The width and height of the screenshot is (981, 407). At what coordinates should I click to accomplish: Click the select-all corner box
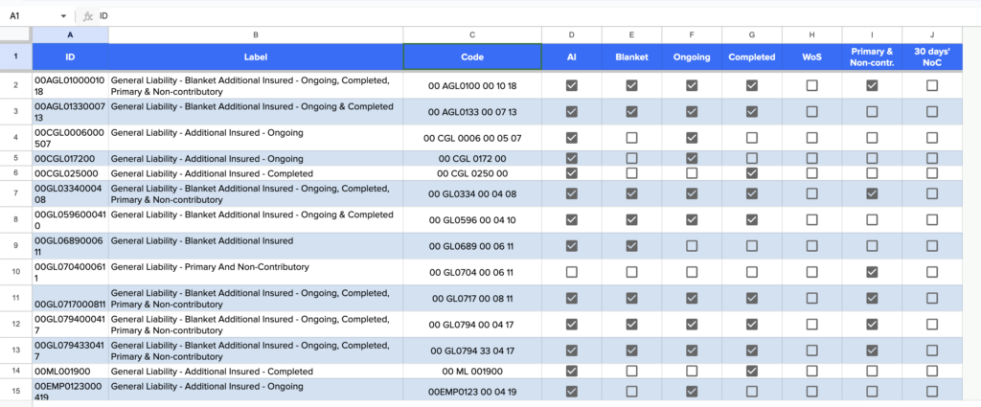[x=15, y=35]
